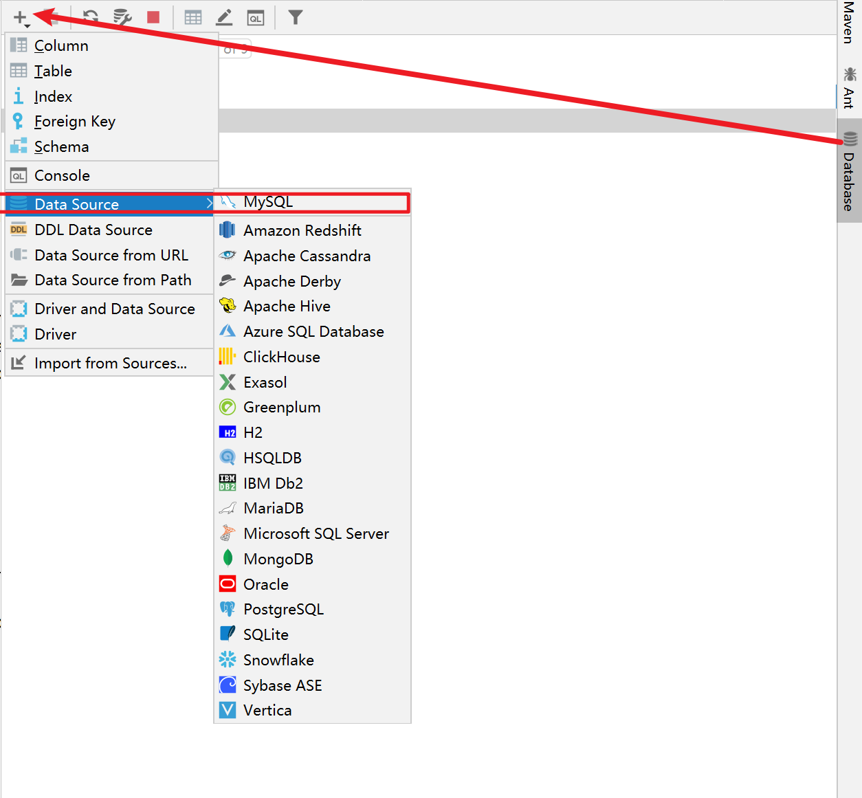Choose Greenplum from the list
Image resolution: width=862 pixels, height=798 pixels.
(x=313, y=408)
